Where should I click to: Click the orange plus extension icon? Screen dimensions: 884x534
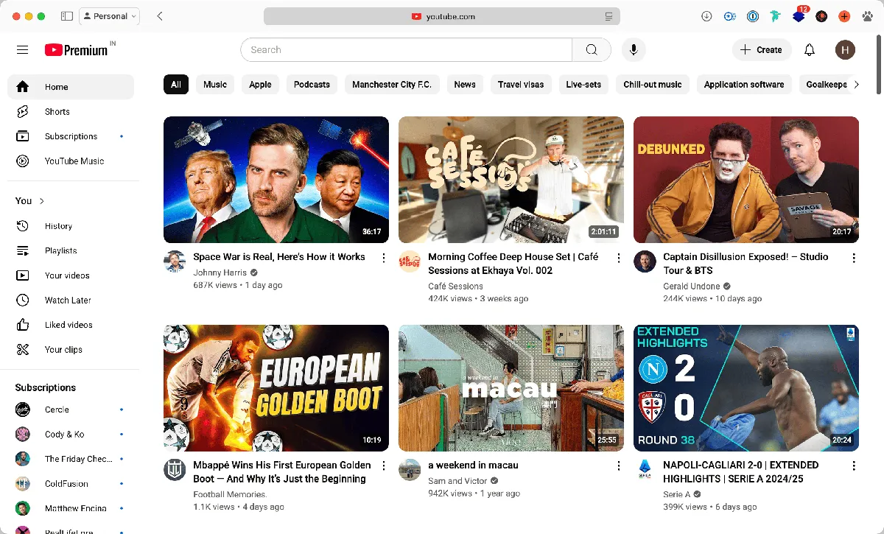[x=844, y=16]
